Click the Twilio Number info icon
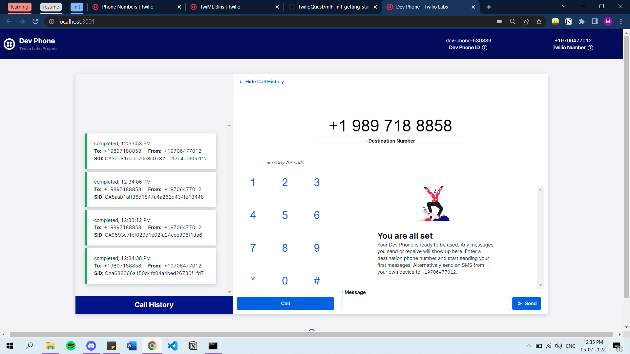The height and width of the screenshot is (354, 630). tap(590, 48)
